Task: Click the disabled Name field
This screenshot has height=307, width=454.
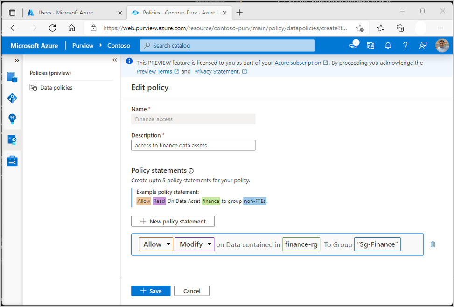Action: tap(193, 119)
